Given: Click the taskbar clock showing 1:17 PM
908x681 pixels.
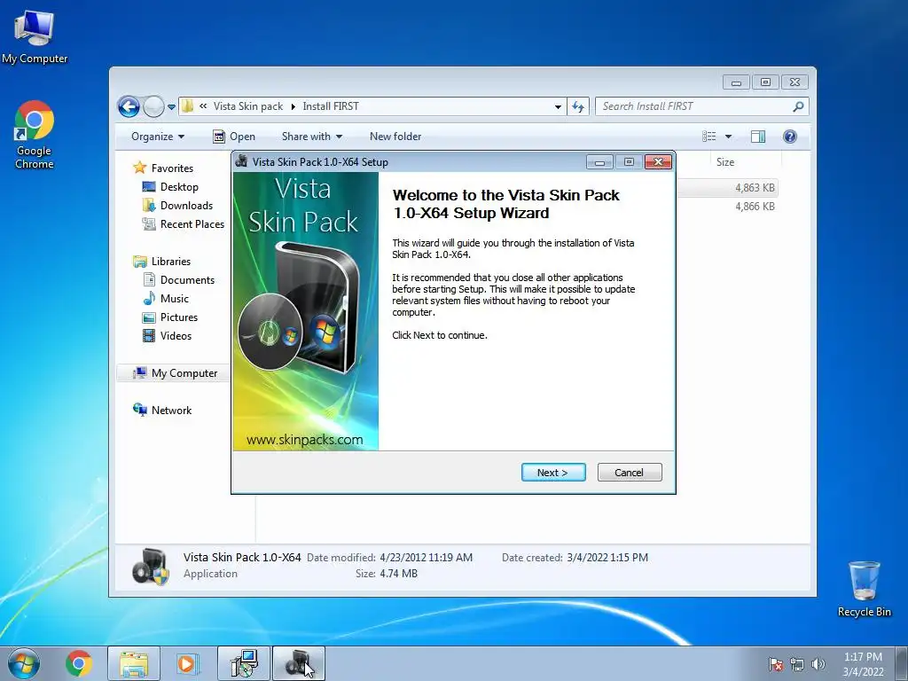Looking at the screenshot, I should tap(863, 664).
